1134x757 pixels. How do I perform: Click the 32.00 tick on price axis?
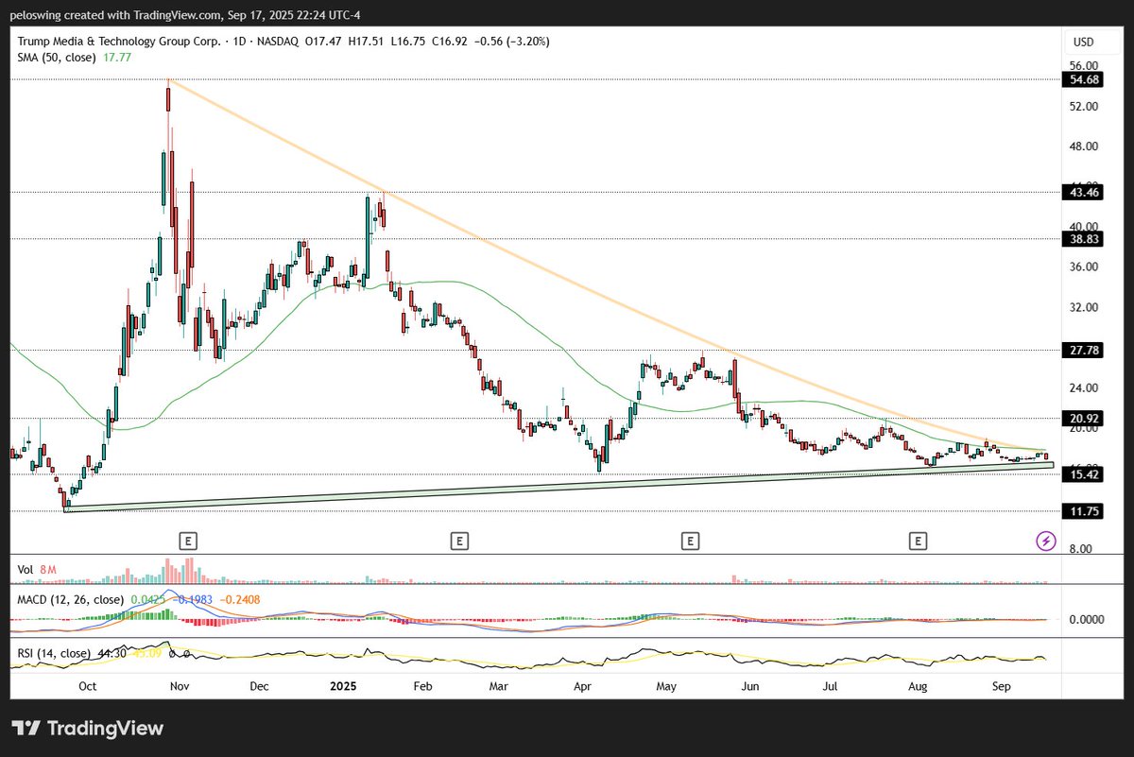(x=1084, y=307)
